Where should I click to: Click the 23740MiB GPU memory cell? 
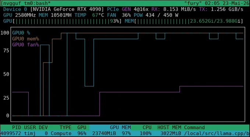click(x=104, y=133)
